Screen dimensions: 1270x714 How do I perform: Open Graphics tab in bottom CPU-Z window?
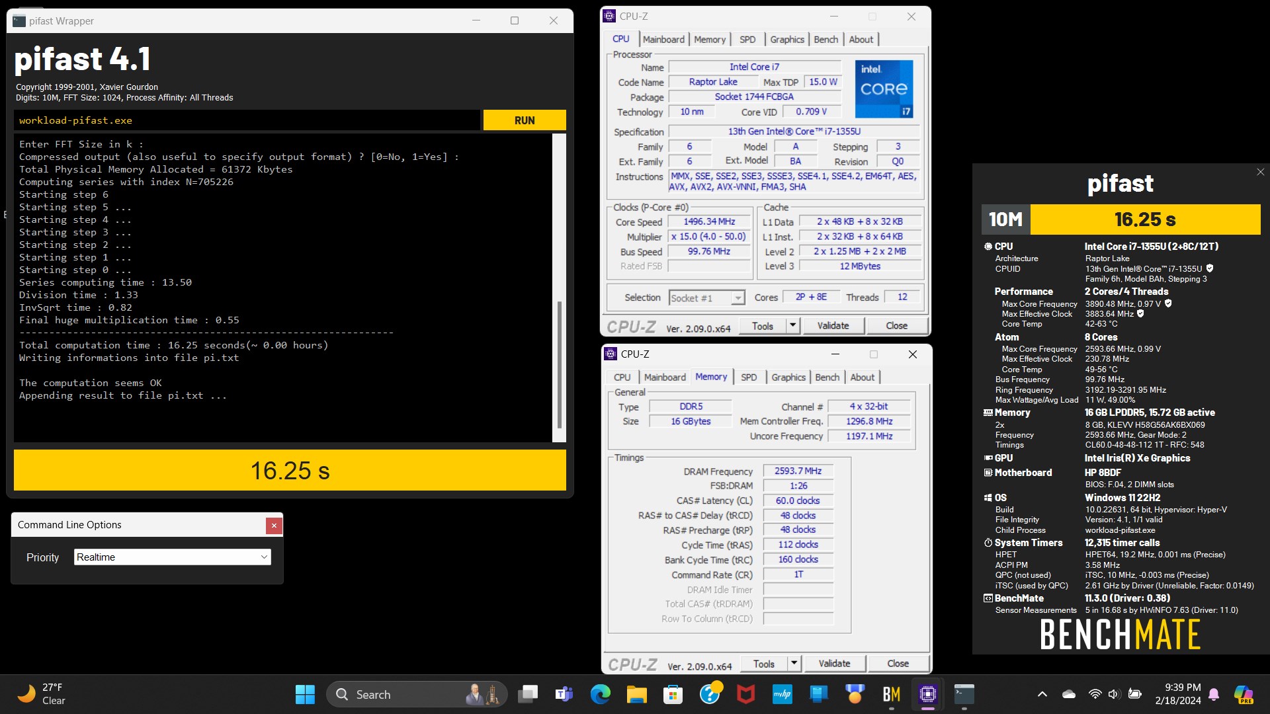[x=788, y=377]
